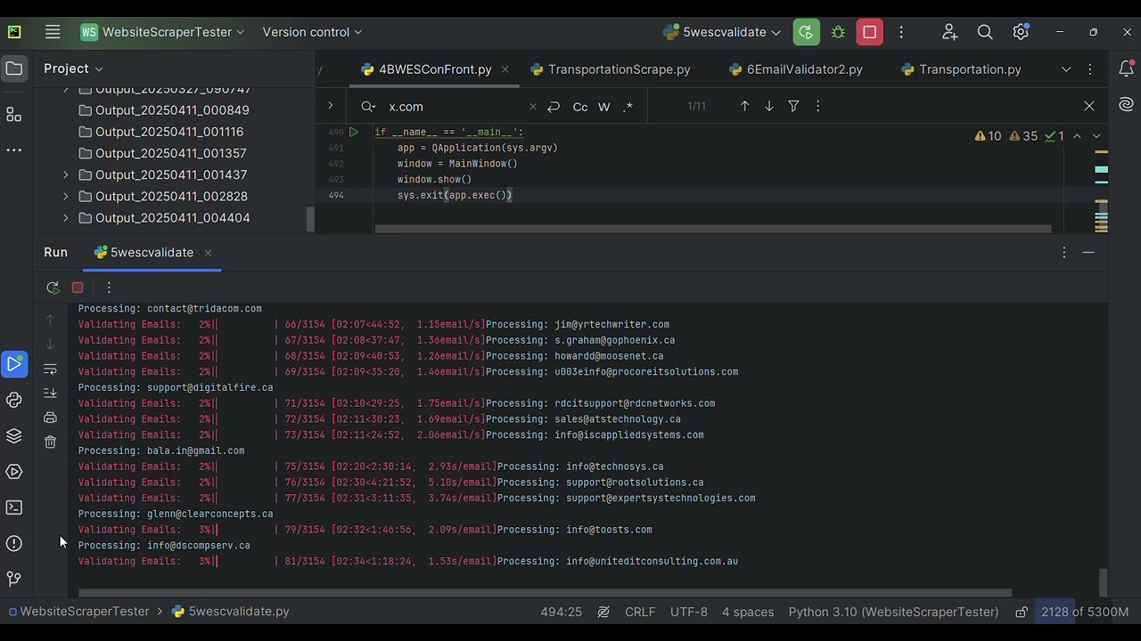Screen dimensions: 1141x641
Task: Run 5wescvalidate with the green run button
Action: pos(806,32)
